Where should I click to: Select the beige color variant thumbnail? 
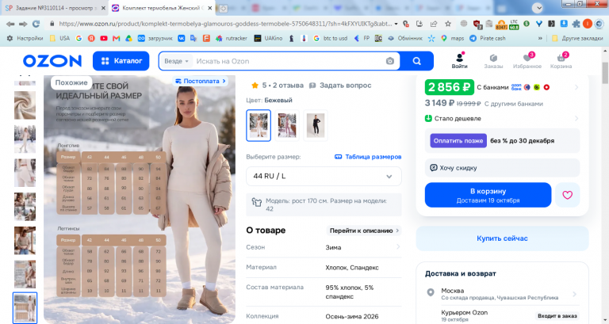[x=259, y=125]
